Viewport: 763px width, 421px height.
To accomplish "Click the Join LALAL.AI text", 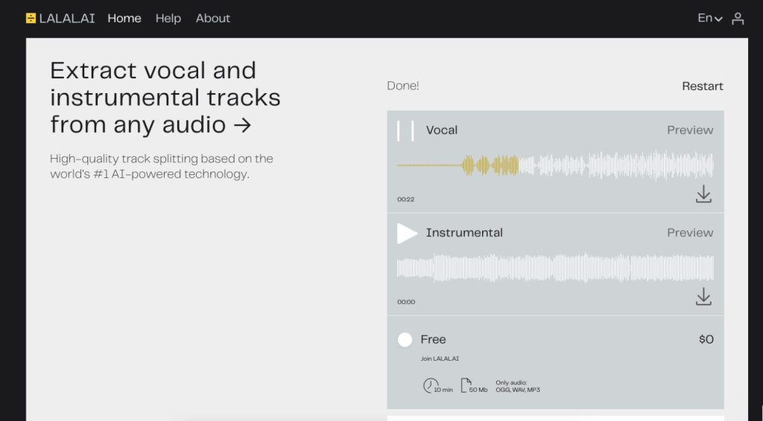I will tap(440, 358).
